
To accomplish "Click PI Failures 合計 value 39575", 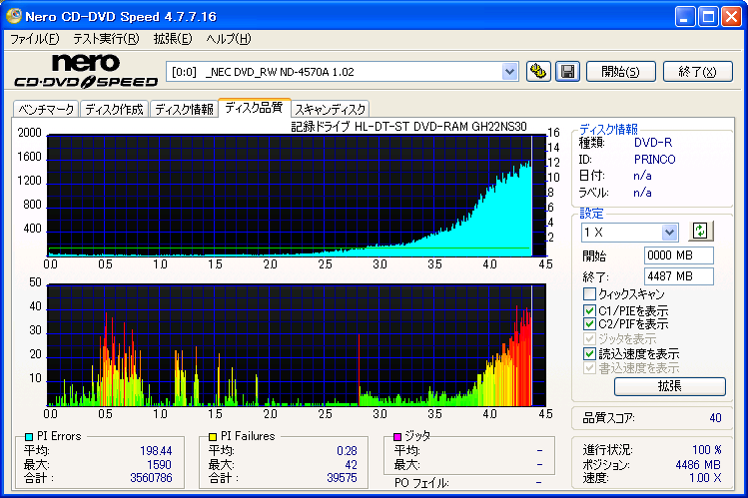I will pos(342,477).
